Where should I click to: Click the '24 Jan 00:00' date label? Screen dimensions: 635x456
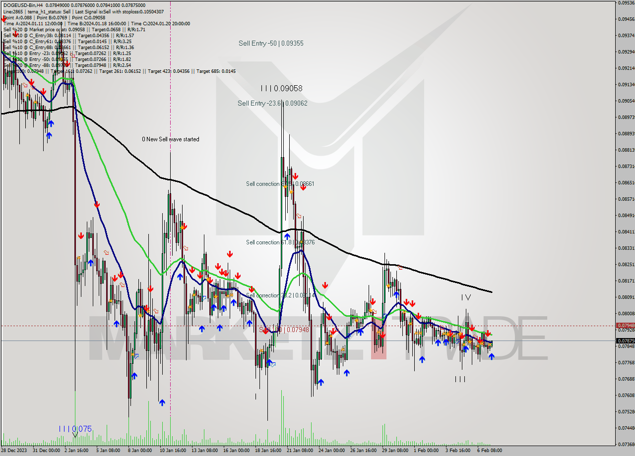pos(331,451)
